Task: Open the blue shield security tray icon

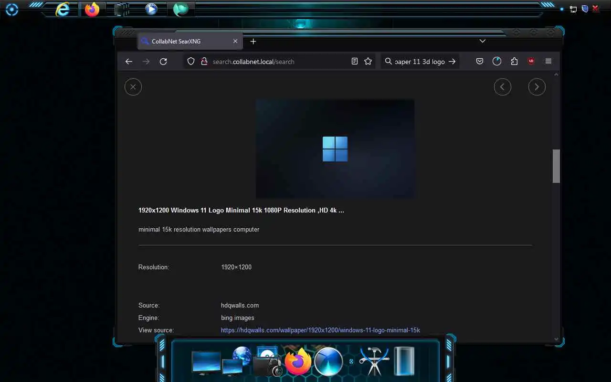Action: pos(585,9)
